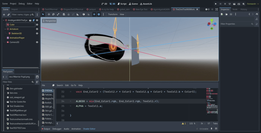The image size is (261, 133).
Task: Toggle visibility of the Skeleton3D node
Action: coord(37,33)
